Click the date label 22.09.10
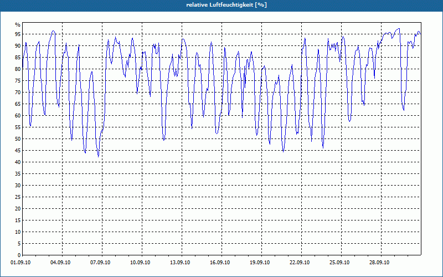Viewport: 443px width, 277px height. [x=300, y=263]
